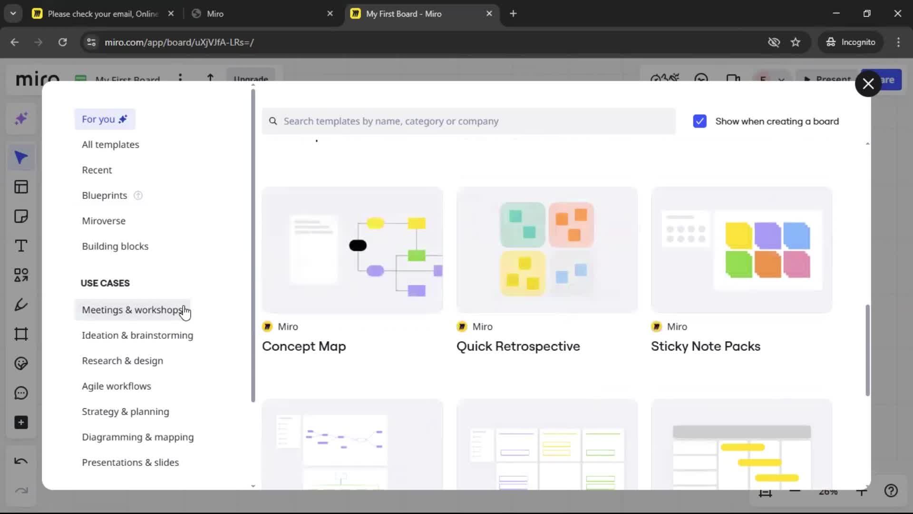Open Recent templates
This screenshot has width=913, height=514.
97,170
